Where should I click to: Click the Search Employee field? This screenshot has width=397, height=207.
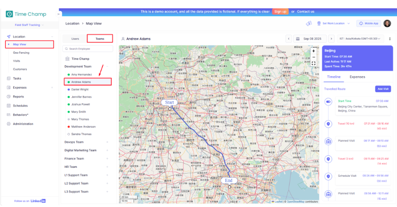(x=87, y=48)
